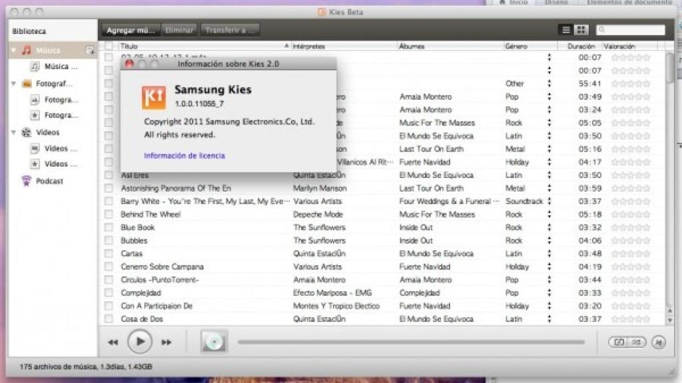Click the previous track rewind icon

(x=113, y=341)
